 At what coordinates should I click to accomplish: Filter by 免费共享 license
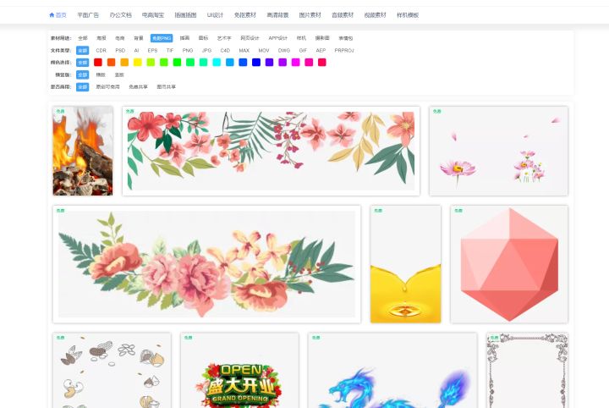[138, 86]
